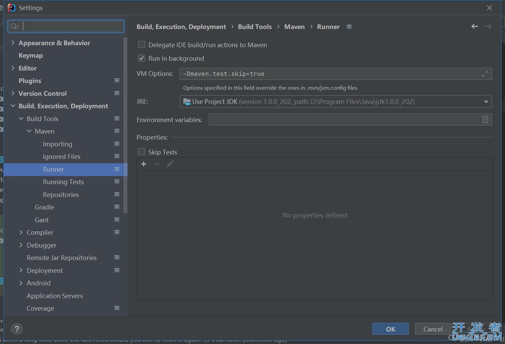
Task: Focus the settings search field
Action: [66, 26]
